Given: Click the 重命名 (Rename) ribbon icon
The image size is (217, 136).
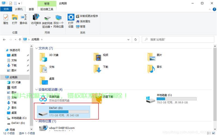Looking at the screenshot, I should [x=24, y=17].
